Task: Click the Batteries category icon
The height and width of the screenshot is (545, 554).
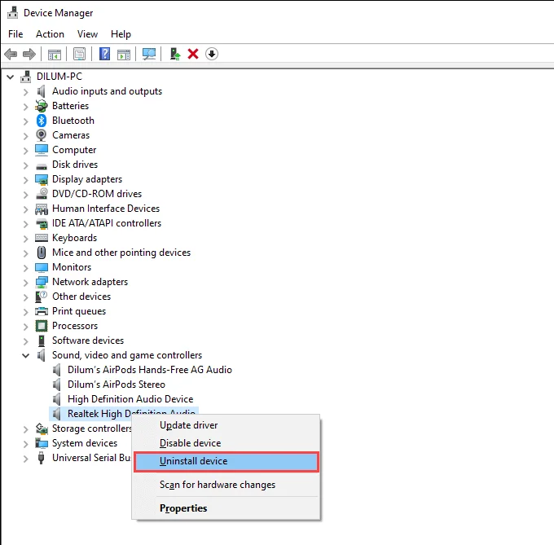Action: click(x=42, y=106)
